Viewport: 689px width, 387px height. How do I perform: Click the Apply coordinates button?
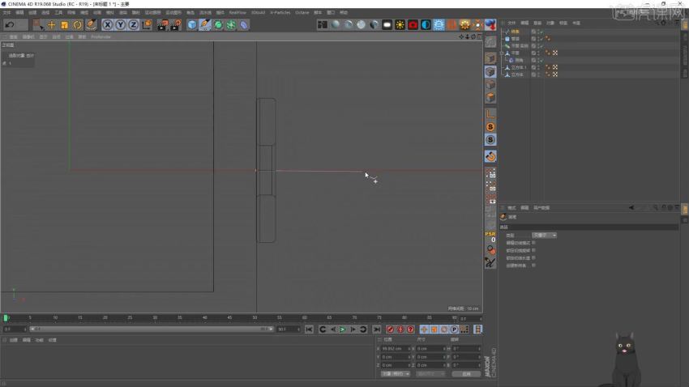point(466,374)
